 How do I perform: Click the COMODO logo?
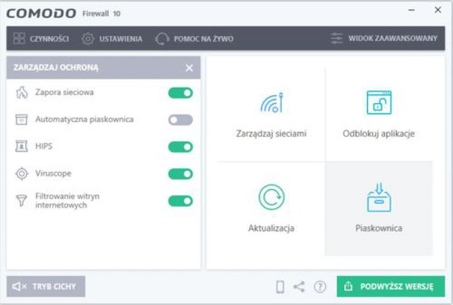pyautogui.click(x=41, y=13)
